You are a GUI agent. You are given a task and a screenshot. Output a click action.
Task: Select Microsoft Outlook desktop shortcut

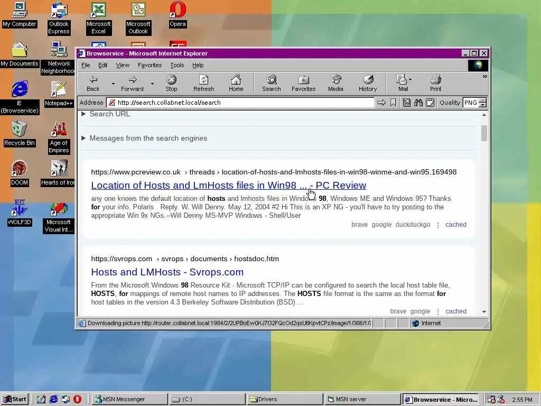(138, 18)
